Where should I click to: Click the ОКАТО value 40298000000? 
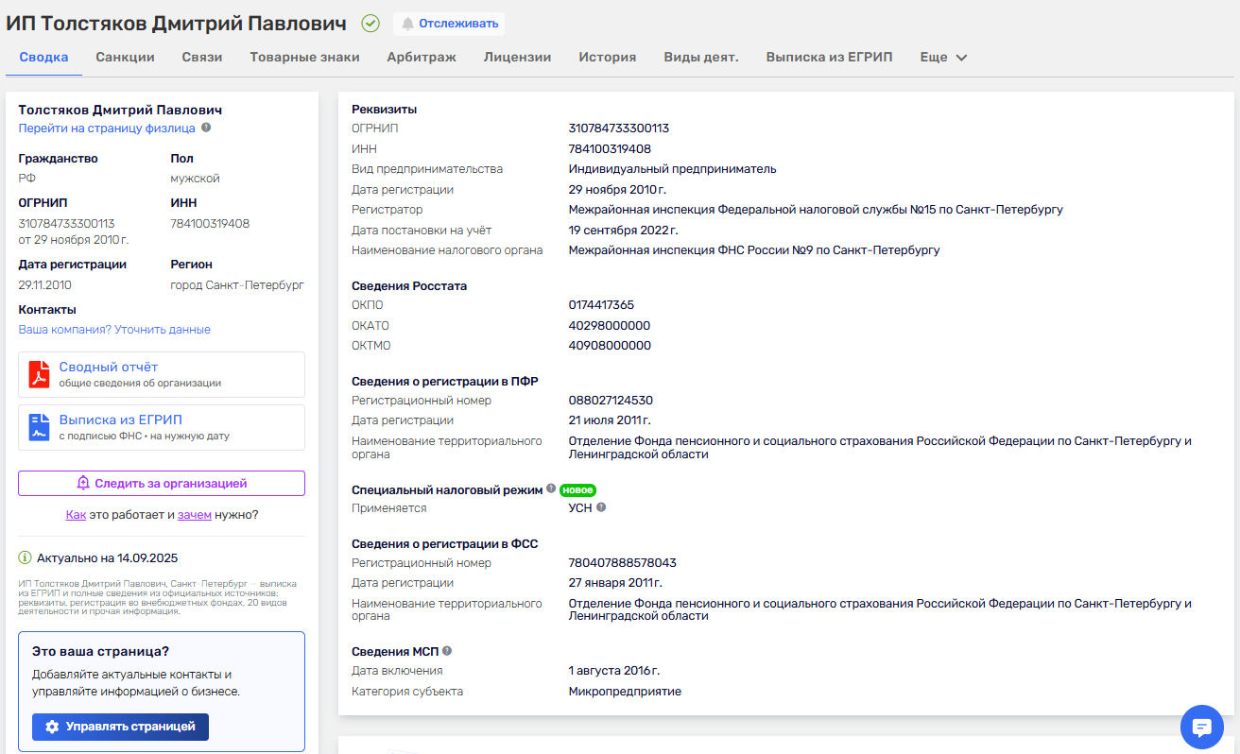(x=610, y=326)
